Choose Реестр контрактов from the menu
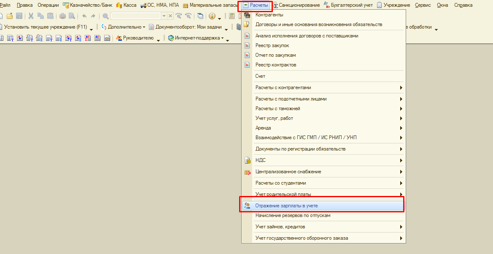493x254 pixels. click(275, 65)
